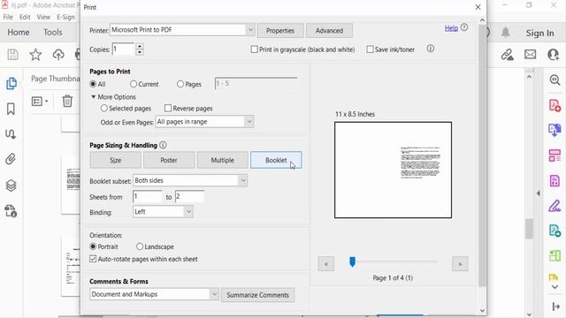Click the email envelope icon
The image size is (566, 318).
point(531,55)
